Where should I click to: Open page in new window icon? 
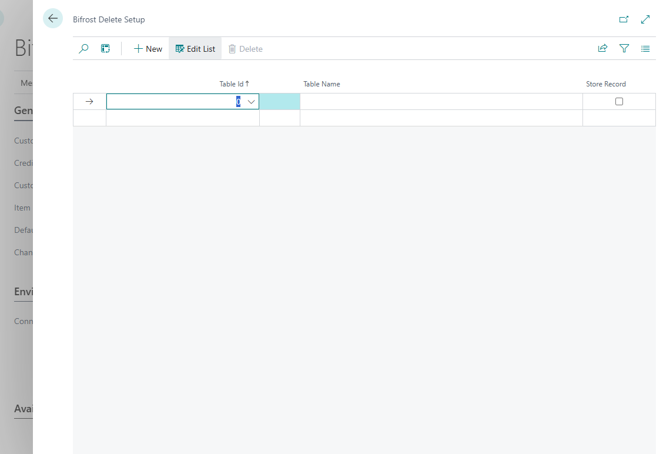coord(624,19)
